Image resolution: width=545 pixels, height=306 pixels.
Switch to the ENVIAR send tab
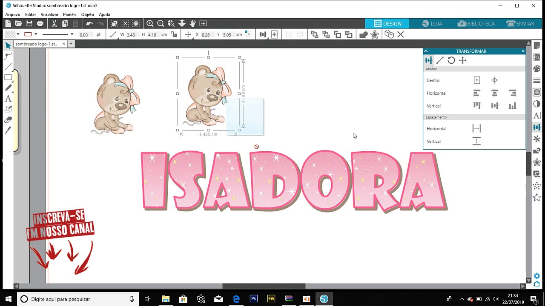point(521,24)
